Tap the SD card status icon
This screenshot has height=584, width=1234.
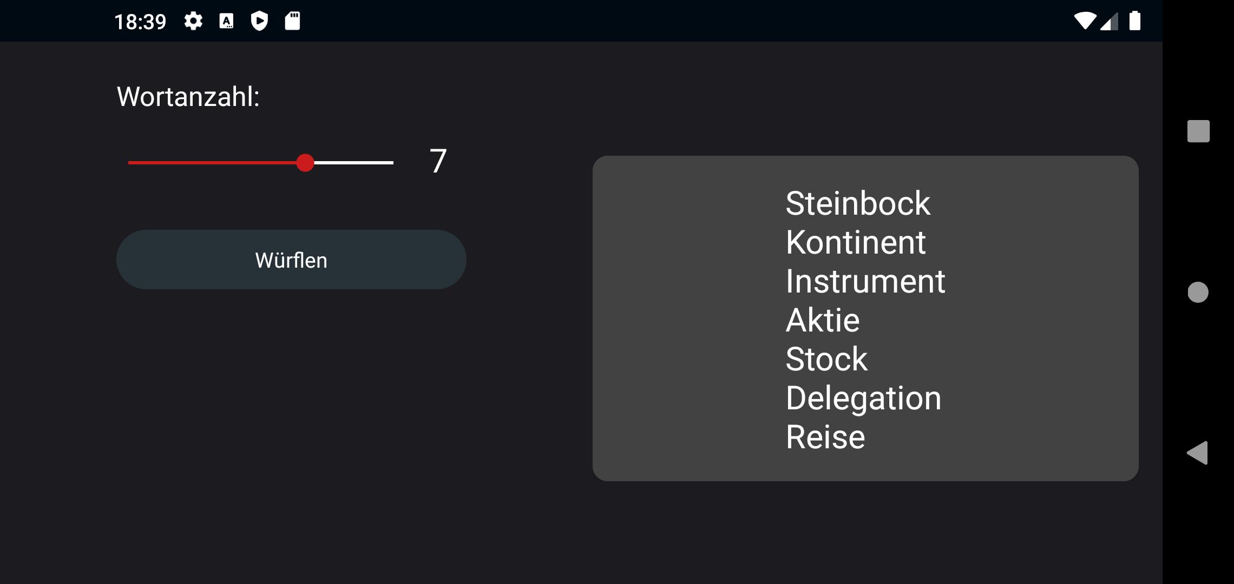pyautogui.click(x=292, y=22)
